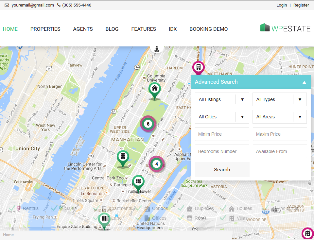Image resolution: width=314 pixels, height=240 pixels.
Task: Click the Search button
Action: (x=222, y=169)
